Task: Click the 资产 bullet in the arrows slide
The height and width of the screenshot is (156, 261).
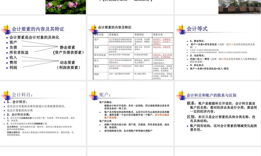Action: point(13,42)
